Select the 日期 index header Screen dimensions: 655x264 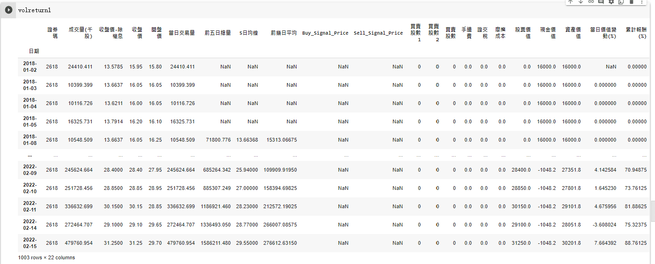pos(33,51)
